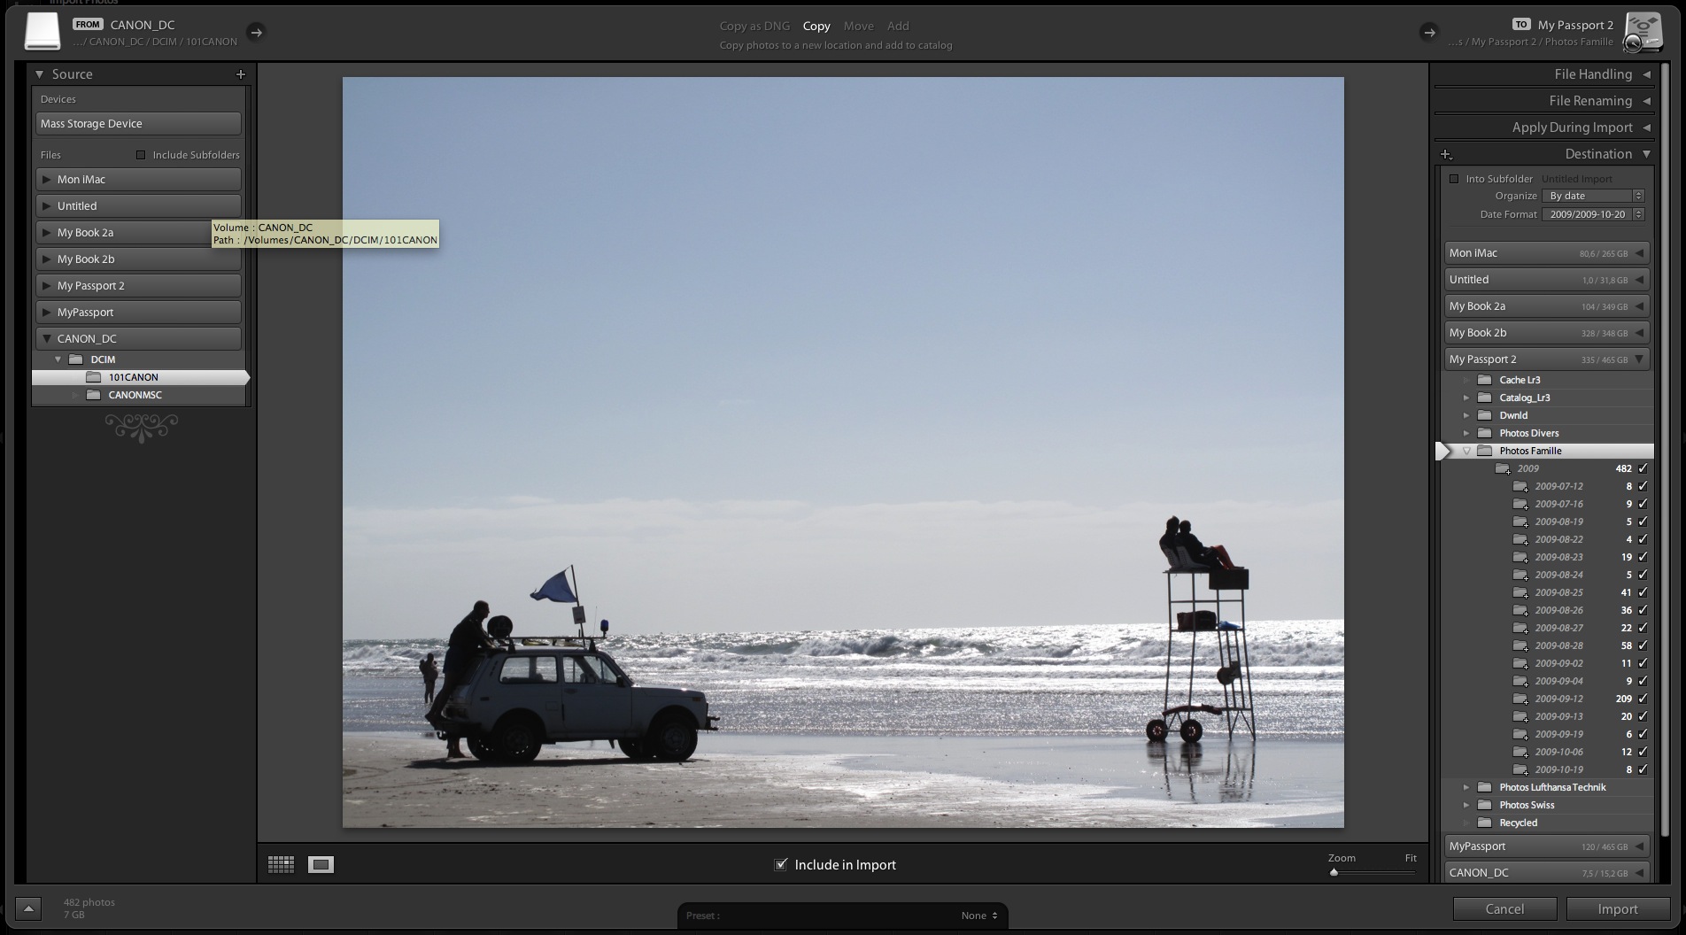1686x935 pixels.
Task: Adjust the Zoom slider
Action: tap(1334, 872)
